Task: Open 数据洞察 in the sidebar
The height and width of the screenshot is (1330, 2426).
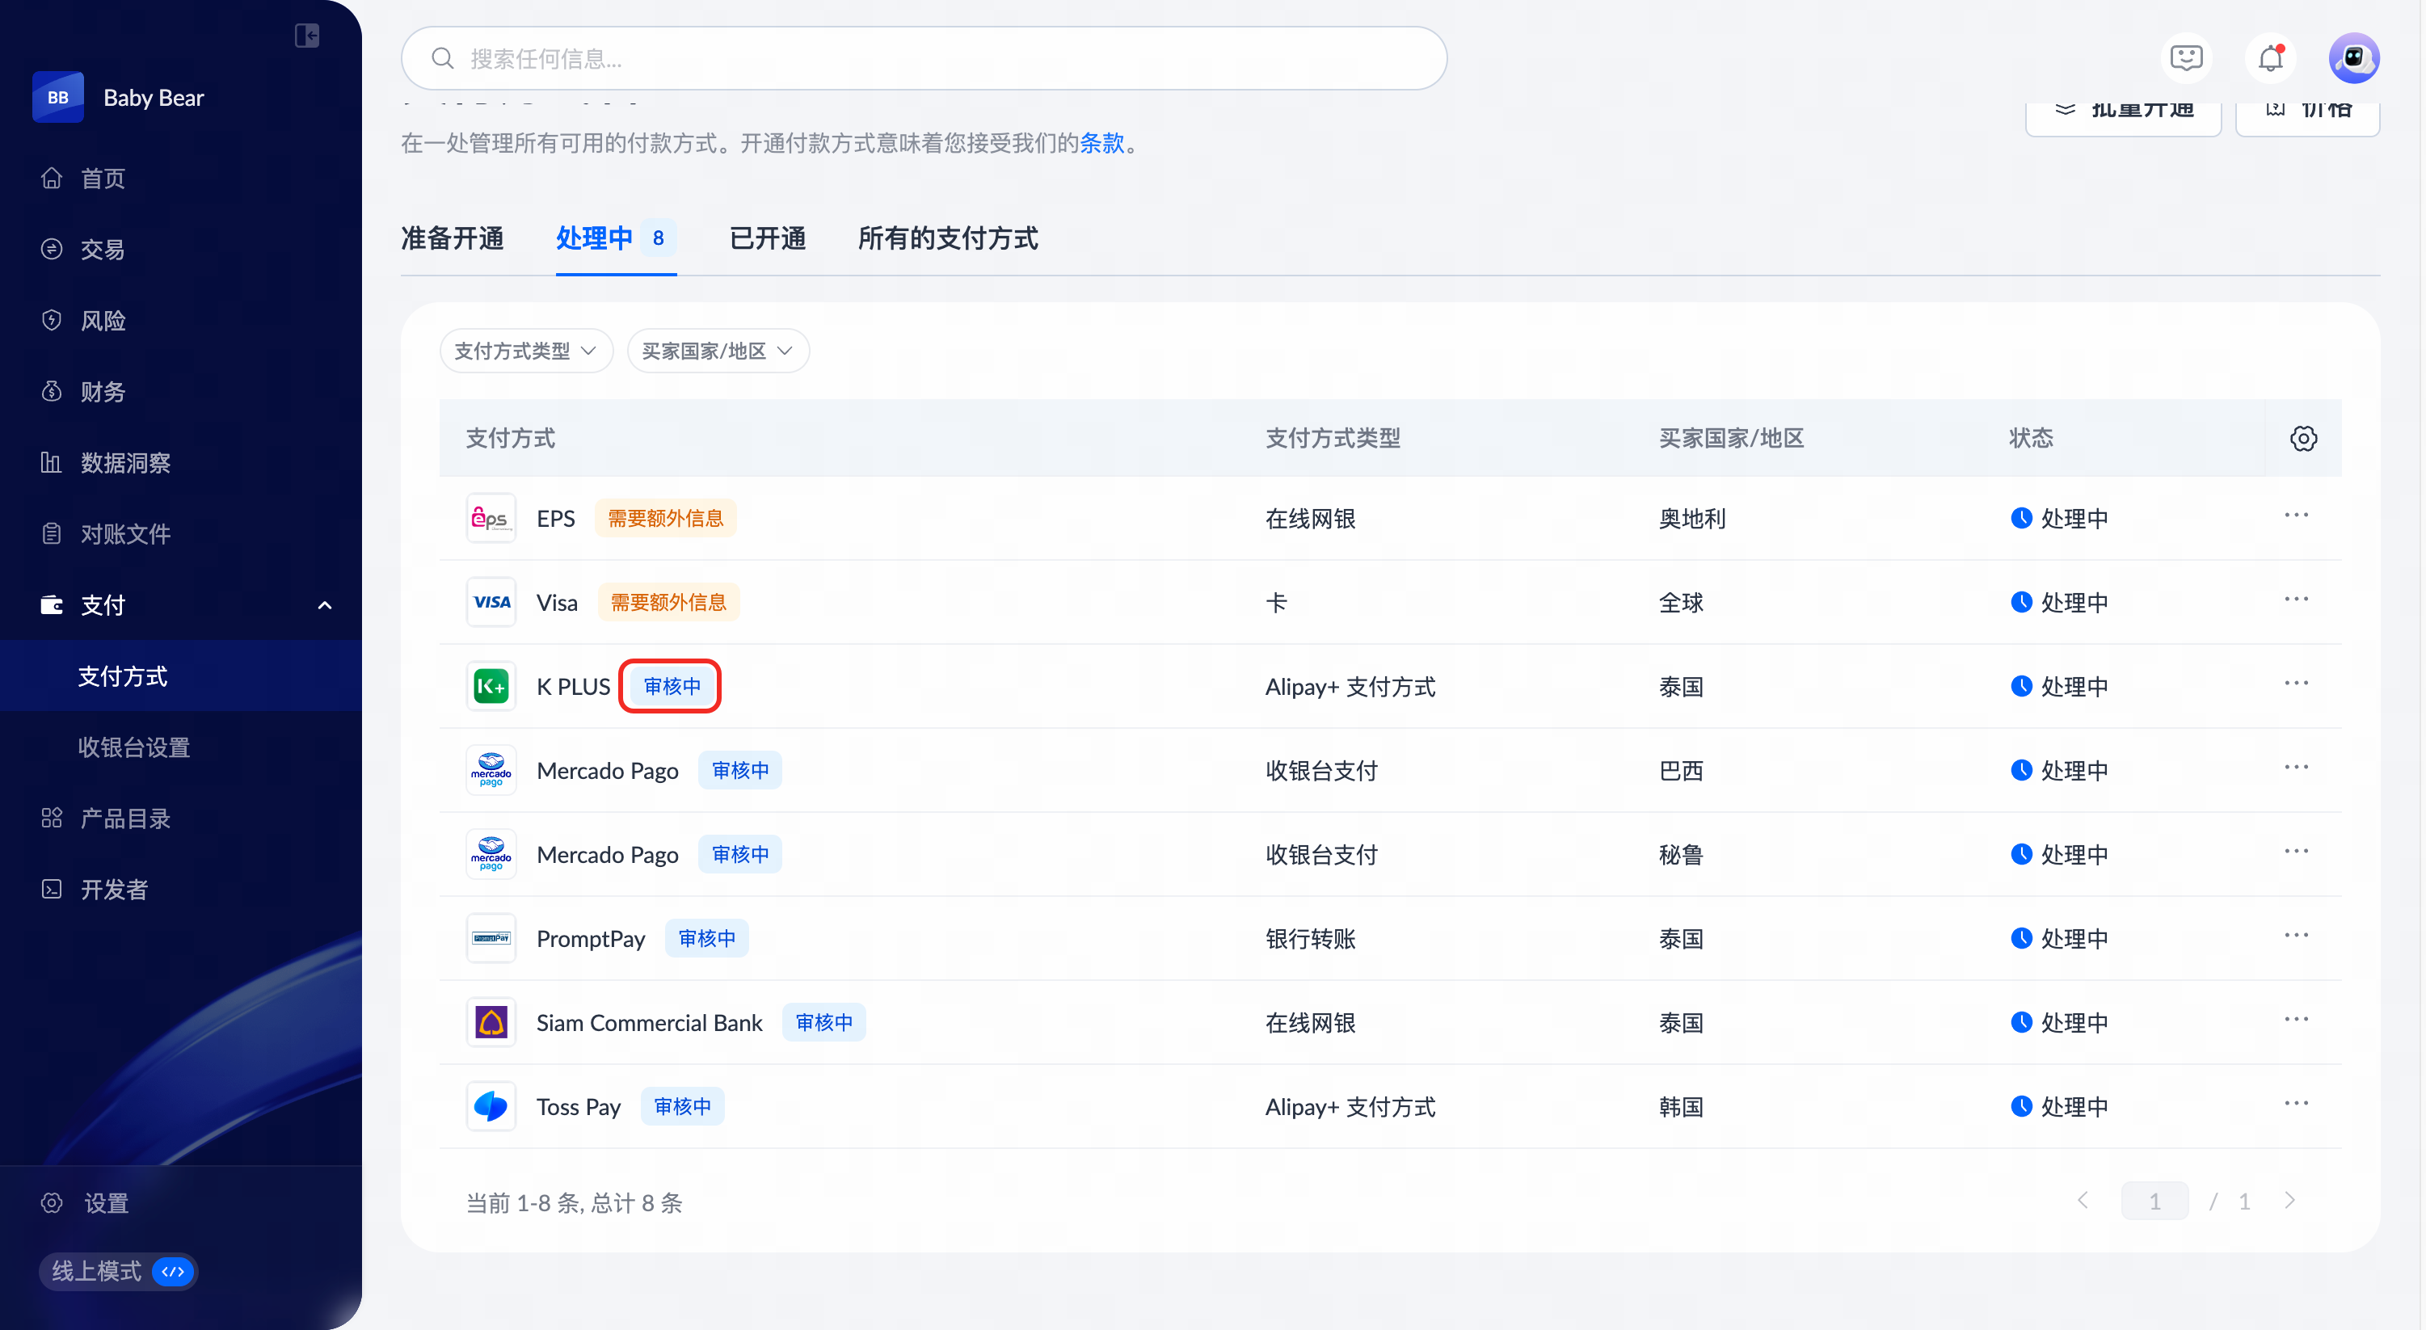Action: [x=125, y=464]
